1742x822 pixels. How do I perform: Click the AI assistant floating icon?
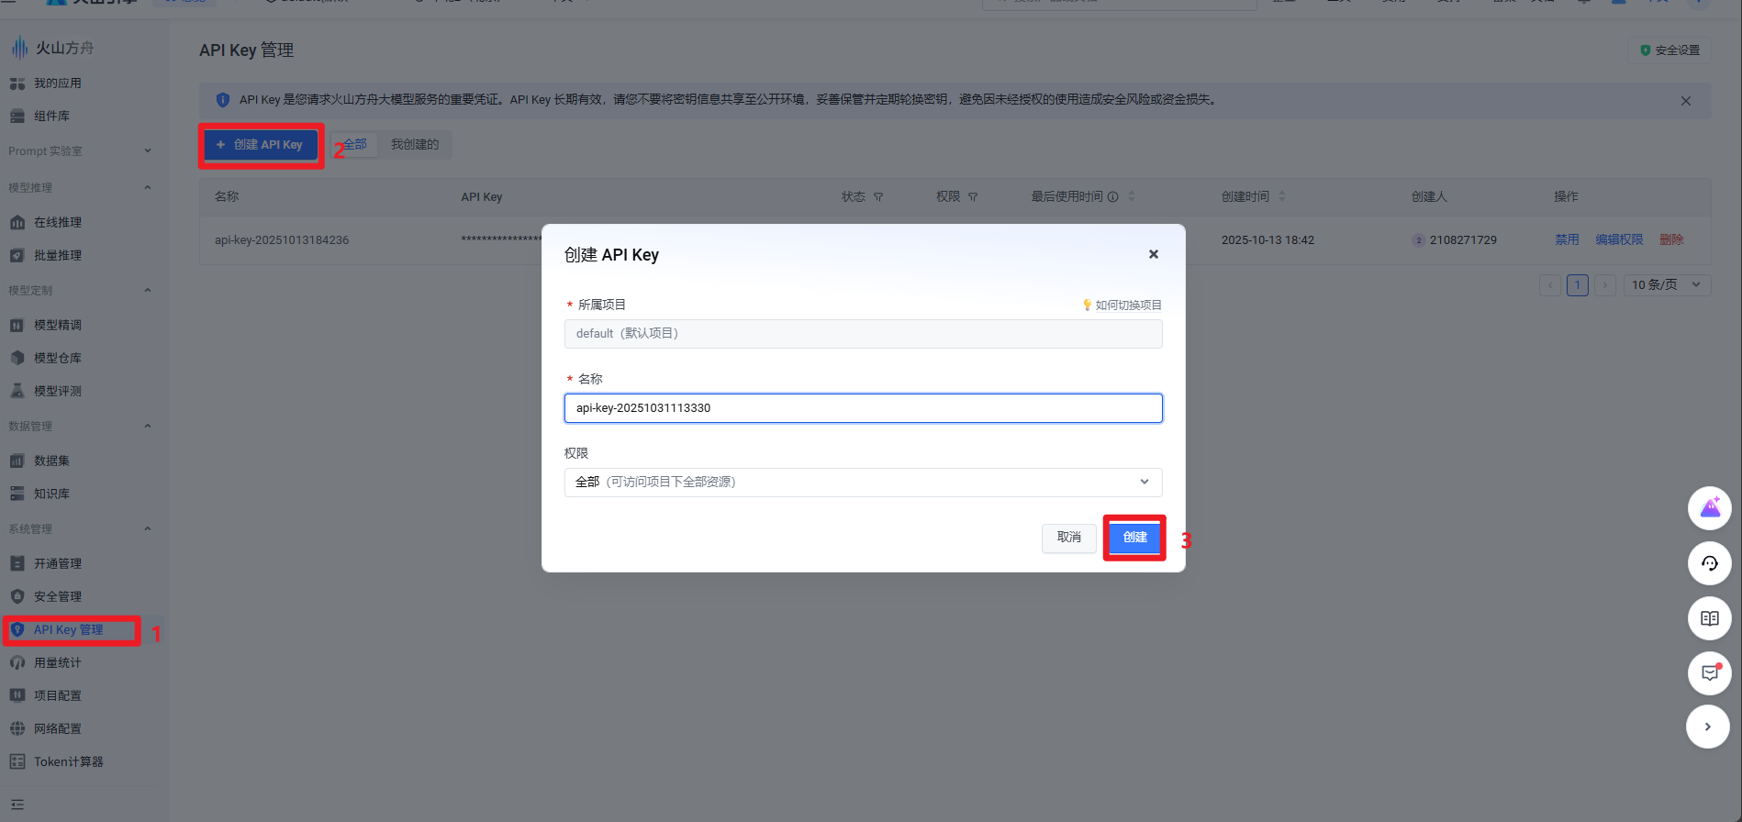tap(1709, 508)
